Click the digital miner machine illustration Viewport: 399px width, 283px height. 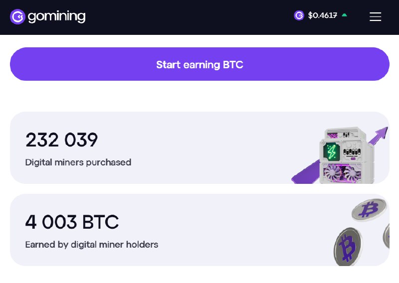click(x=346, y=155)
